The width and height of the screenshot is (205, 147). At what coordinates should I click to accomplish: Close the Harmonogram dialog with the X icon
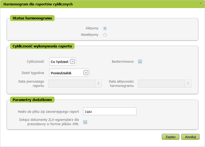point(200,3)
